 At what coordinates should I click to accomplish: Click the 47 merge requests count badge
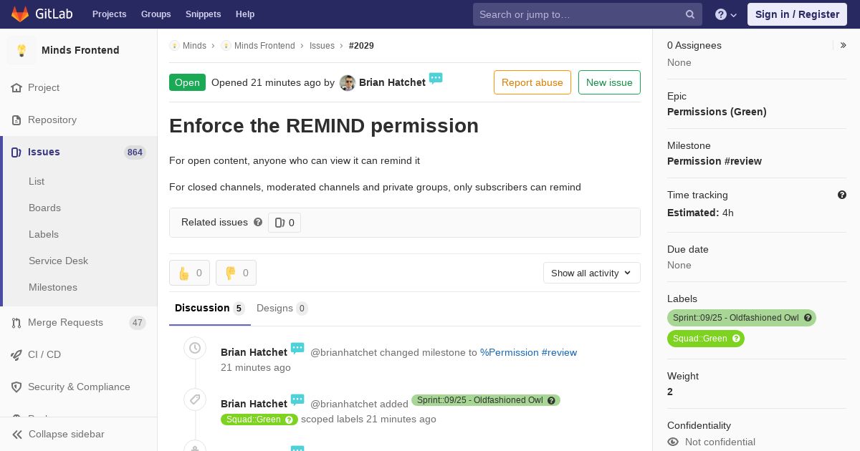(x=138, y=323)
